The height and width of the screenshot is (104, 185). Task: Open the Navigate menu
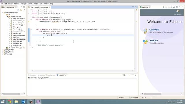24,4
